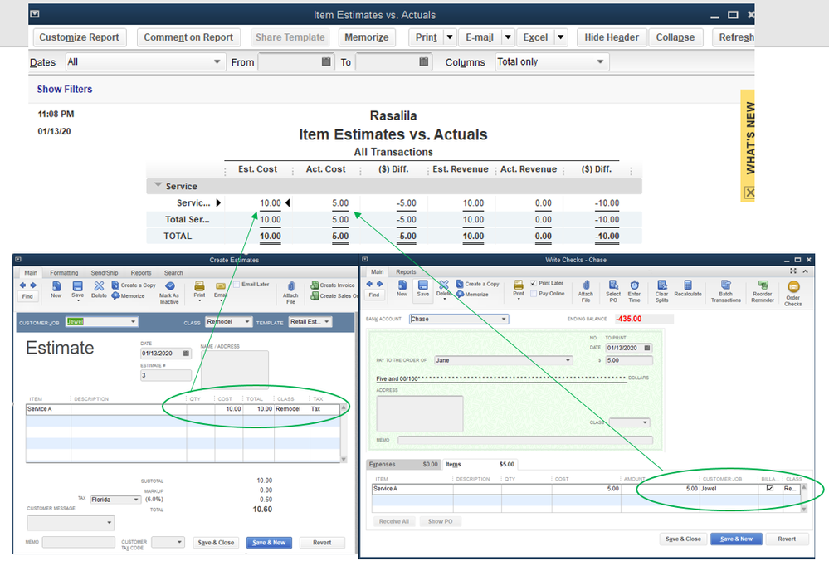Open Class dropdown showing Remodel
Image resolution: width=829 pixels, height=566 pixels.
point(247,322)
